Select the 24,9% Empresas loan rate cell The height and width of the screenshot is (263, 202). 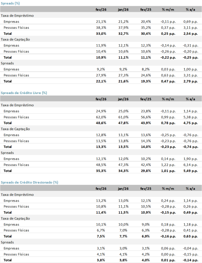click(x=101, y=111)
